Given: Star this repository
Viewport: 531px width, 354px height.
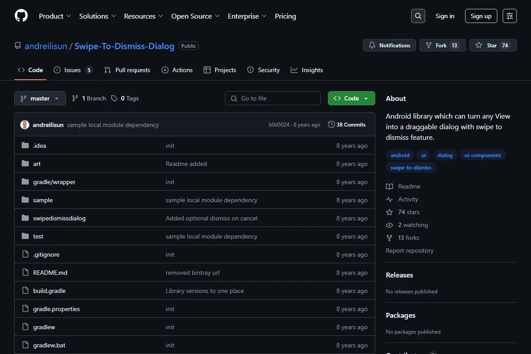Looking at the screenshot, I should 493,45.
